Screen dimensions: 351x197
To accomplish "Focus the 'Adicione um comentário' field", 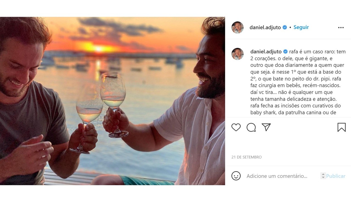I will click(277, 176).
